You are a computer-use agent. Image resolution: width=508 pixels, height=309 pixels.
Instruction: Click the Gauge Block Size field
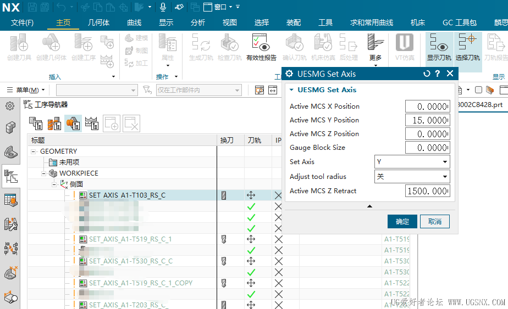427,148
